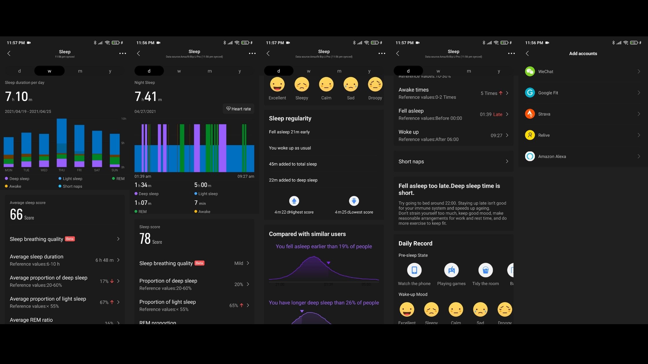648x364 pixels.
Task: Tap Add accounts button
Action: (x=583, y=53)
